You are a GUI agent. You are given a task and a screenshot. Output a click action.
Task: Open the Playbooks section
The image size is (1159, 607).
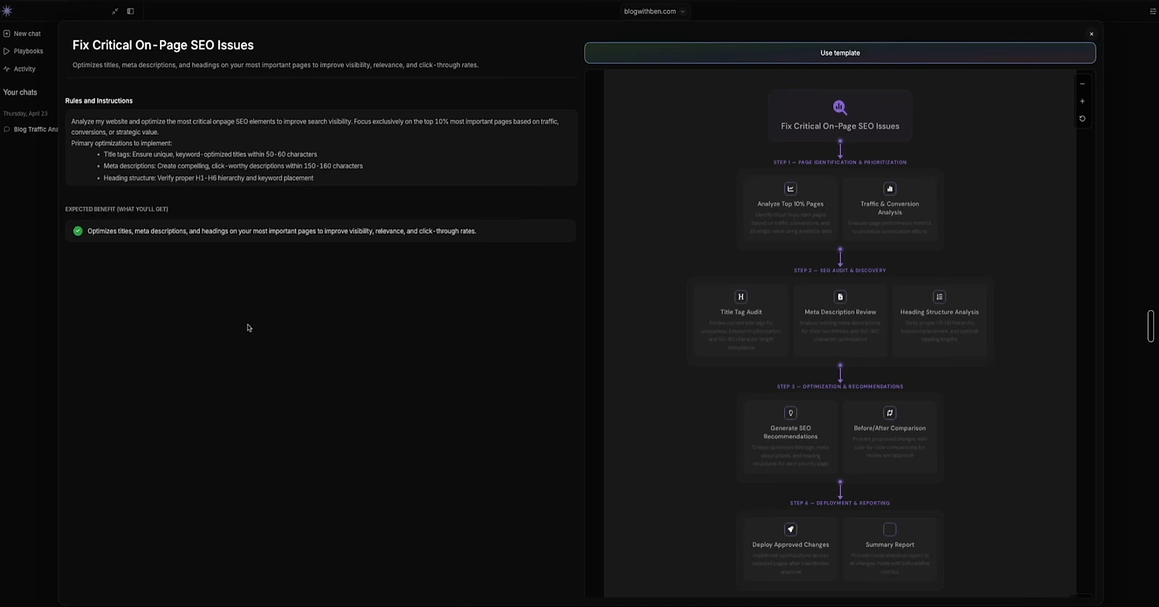point(23,51)
